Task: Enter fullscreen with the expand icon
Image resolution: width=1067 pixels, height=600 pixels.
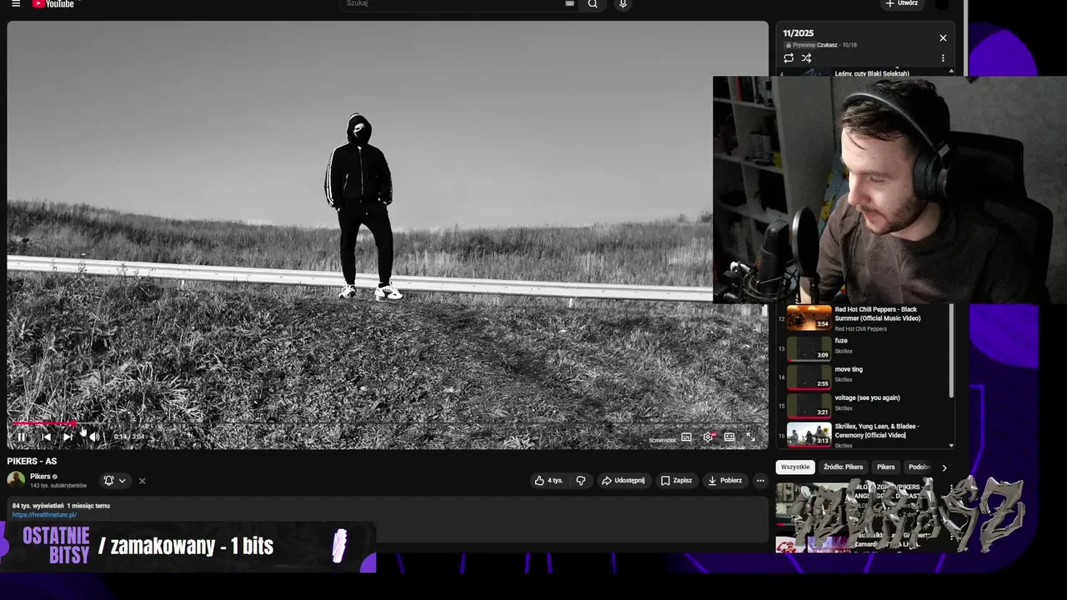Action: (750, 437)
